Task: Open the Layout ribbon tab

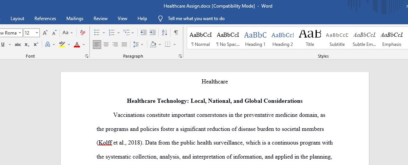Action: coord(17,19)
